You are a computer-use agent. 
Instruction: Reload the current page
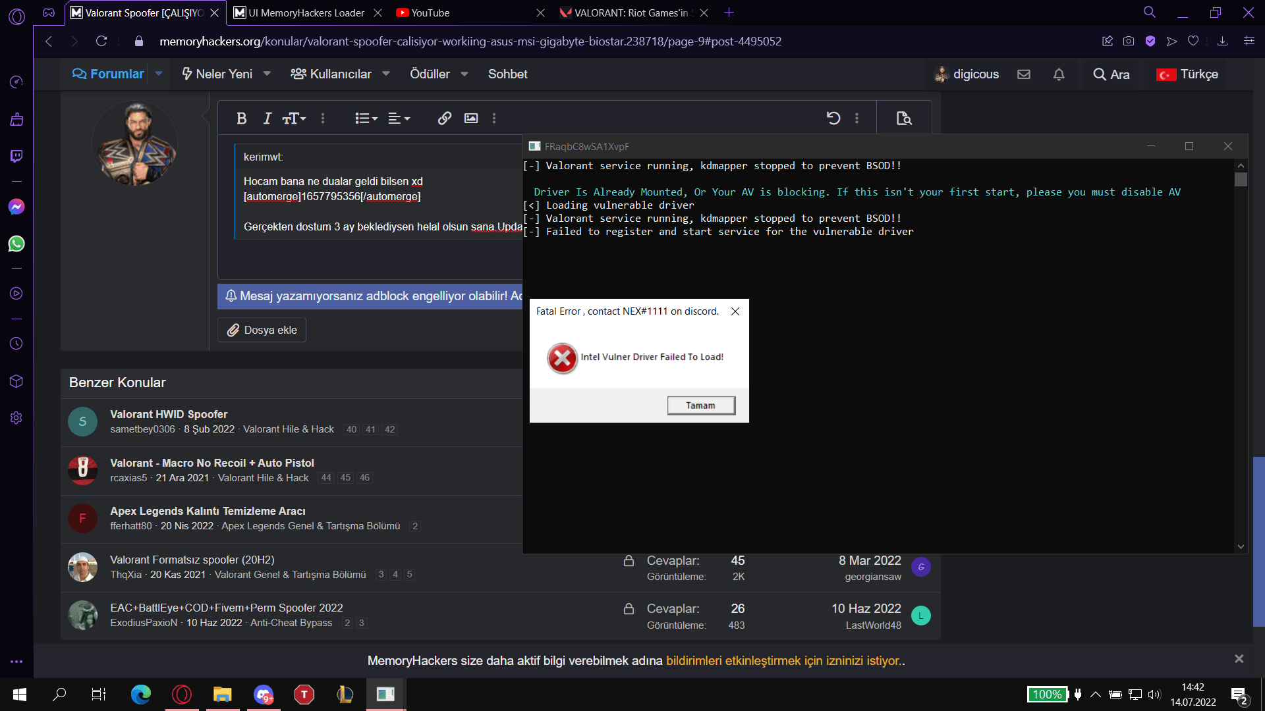[101, 41]
